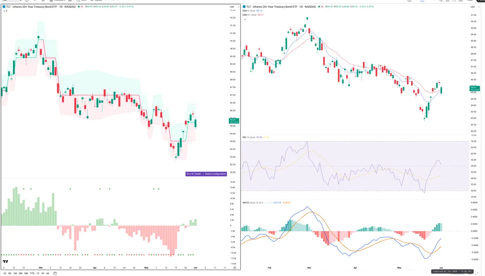Screen dimensions: 485x276
Task: Select the 1Y time range
Action: point(38,273)
